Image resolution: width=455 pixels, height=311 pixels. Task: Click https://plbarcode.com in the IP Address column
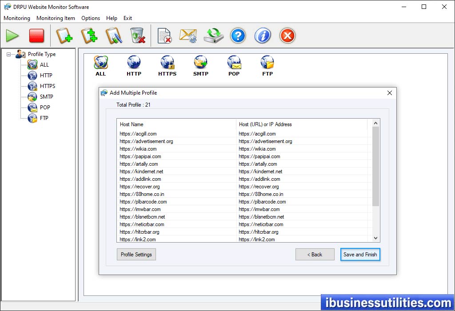[x=262, y=202]
